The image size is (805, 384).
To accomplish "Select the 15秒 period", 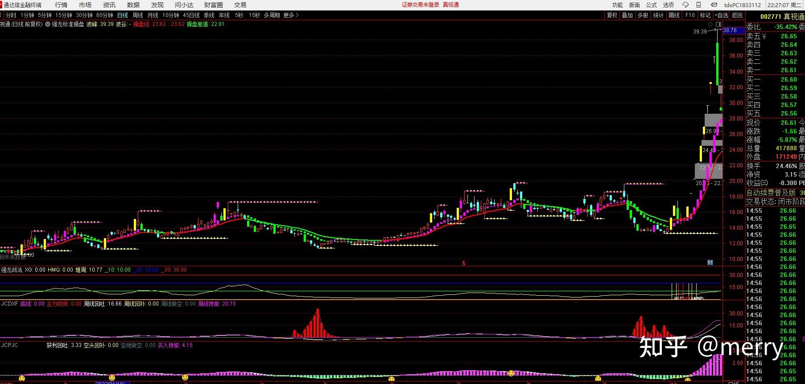I will tap(255, 15).
